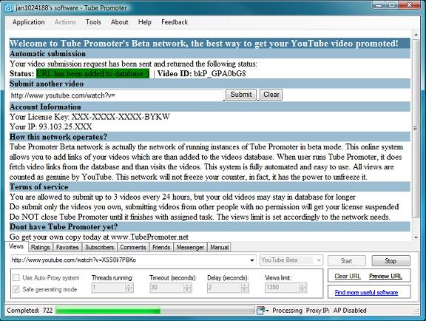The width and height of the screenshot is (426, 321).
Task: Expand the video URL combo box
Action: click(x=252, y=260)
